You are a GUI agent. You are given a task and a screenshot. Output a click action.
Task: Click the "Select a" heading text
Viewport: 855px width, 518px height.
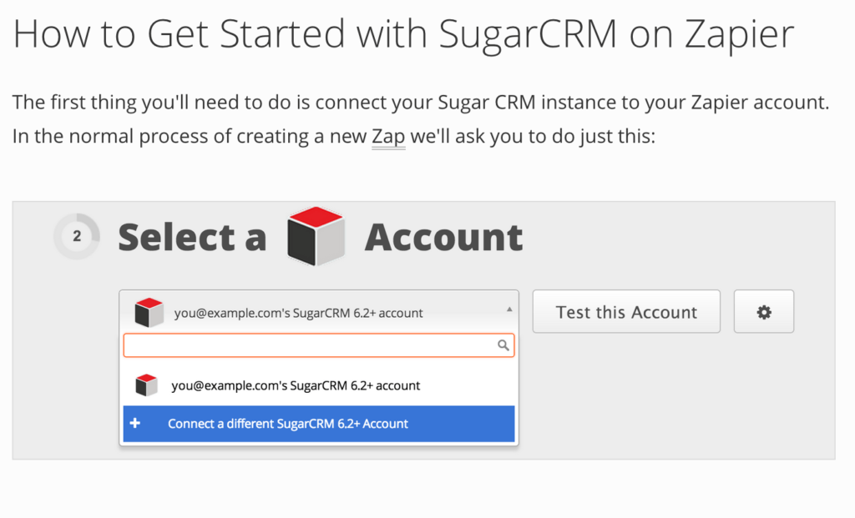[192, 238]
